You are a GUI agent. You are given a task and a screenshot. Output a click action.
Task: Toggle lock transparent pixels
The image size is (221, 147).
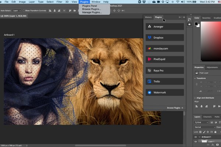point(200,132)
